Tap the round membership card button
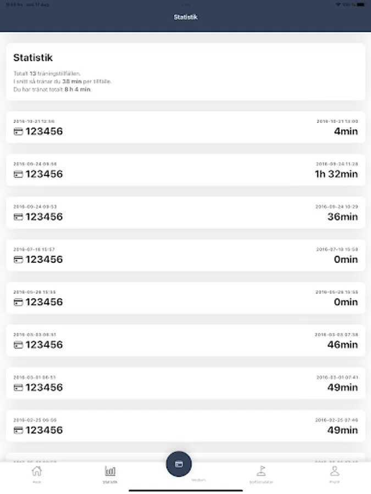The width and height of the screenshot is (371, 494). click(x=179, y=464)
